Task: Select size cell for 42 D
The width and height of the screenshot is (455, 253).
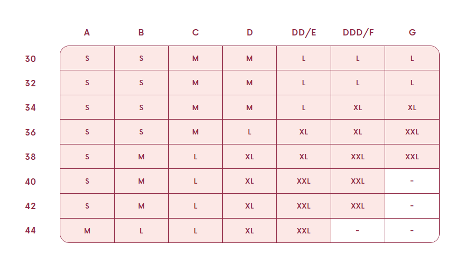Action: click(250, 206)
